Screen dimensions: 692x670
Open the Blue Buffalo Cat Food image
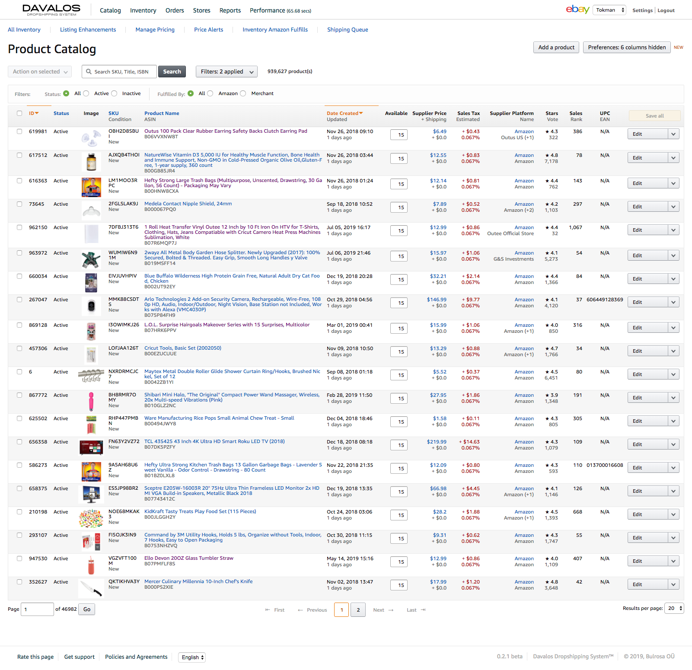pyautogui.click(x=91, y=283)
